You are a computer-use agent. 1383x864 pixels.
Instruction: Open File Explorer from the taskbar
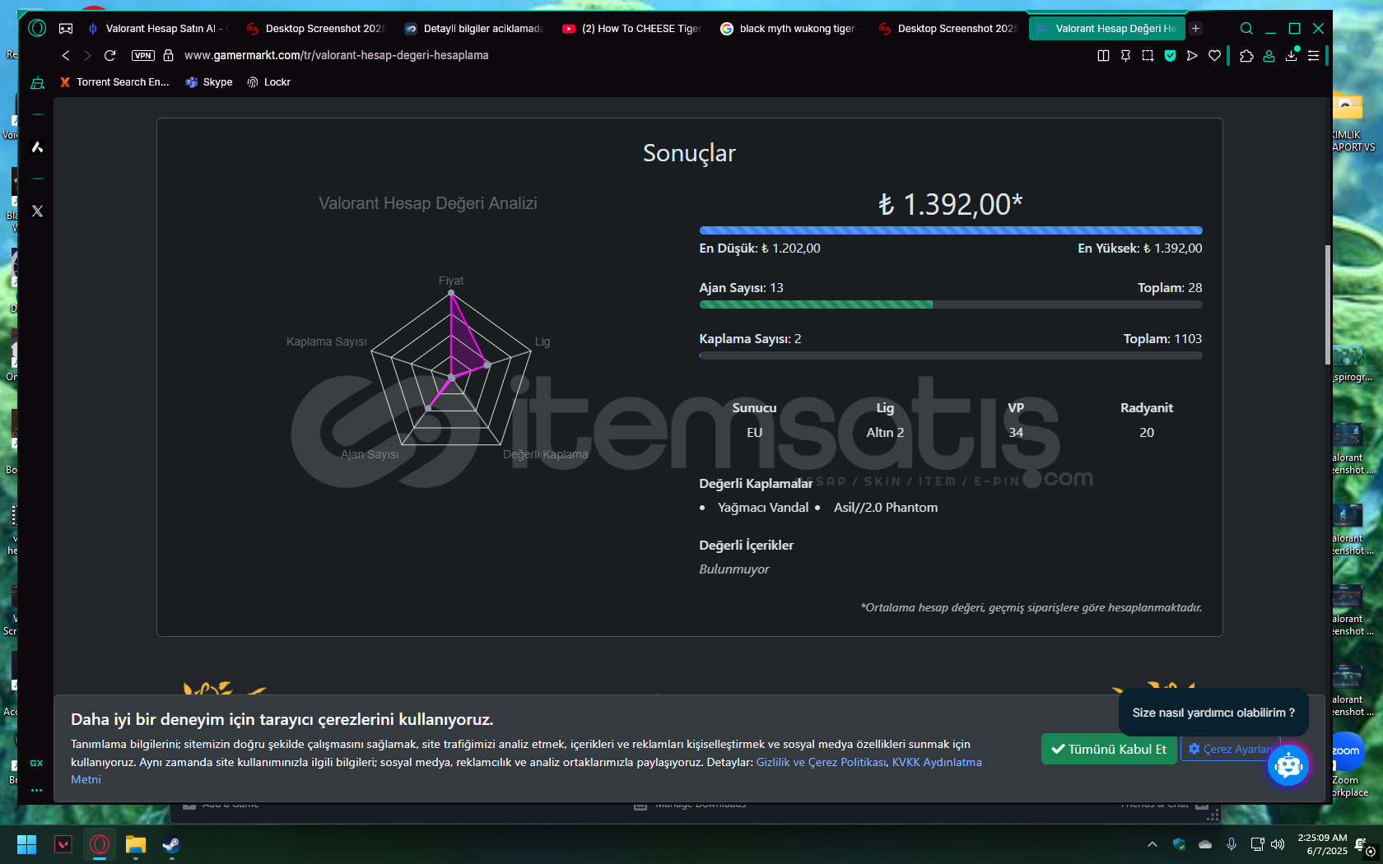136,844
